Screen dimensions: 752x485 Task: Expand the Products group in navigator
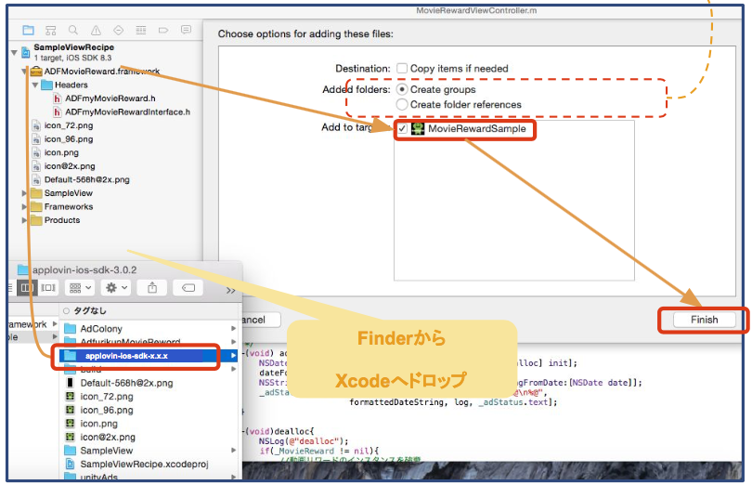pos(24,220)
